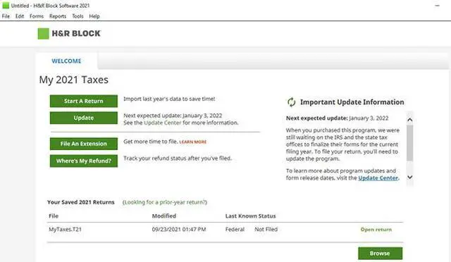Open the Reports menu

[58, 16]
